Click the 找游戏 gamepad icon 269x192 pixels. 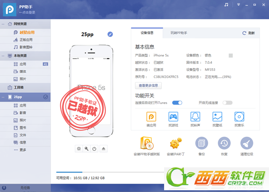173,117
